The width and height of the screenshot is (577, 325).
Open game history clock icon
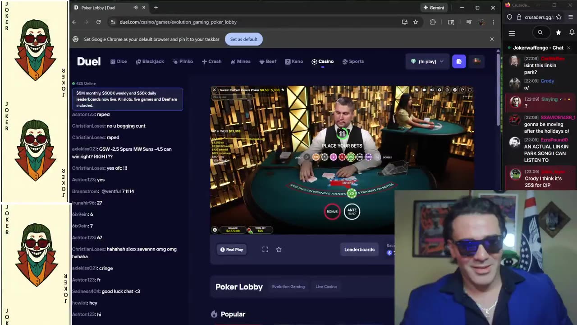coord(447,90)
